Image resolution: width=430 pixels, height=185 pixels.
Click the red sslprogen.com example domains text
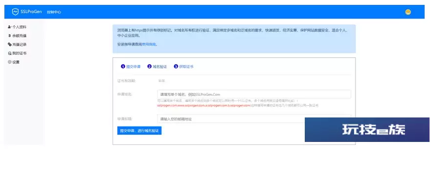(204, 105)
